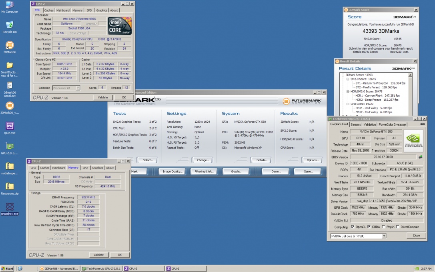The image size is (435, 272).
Task: Open the Resources.zip desktop file
Action: coord(10,187)
